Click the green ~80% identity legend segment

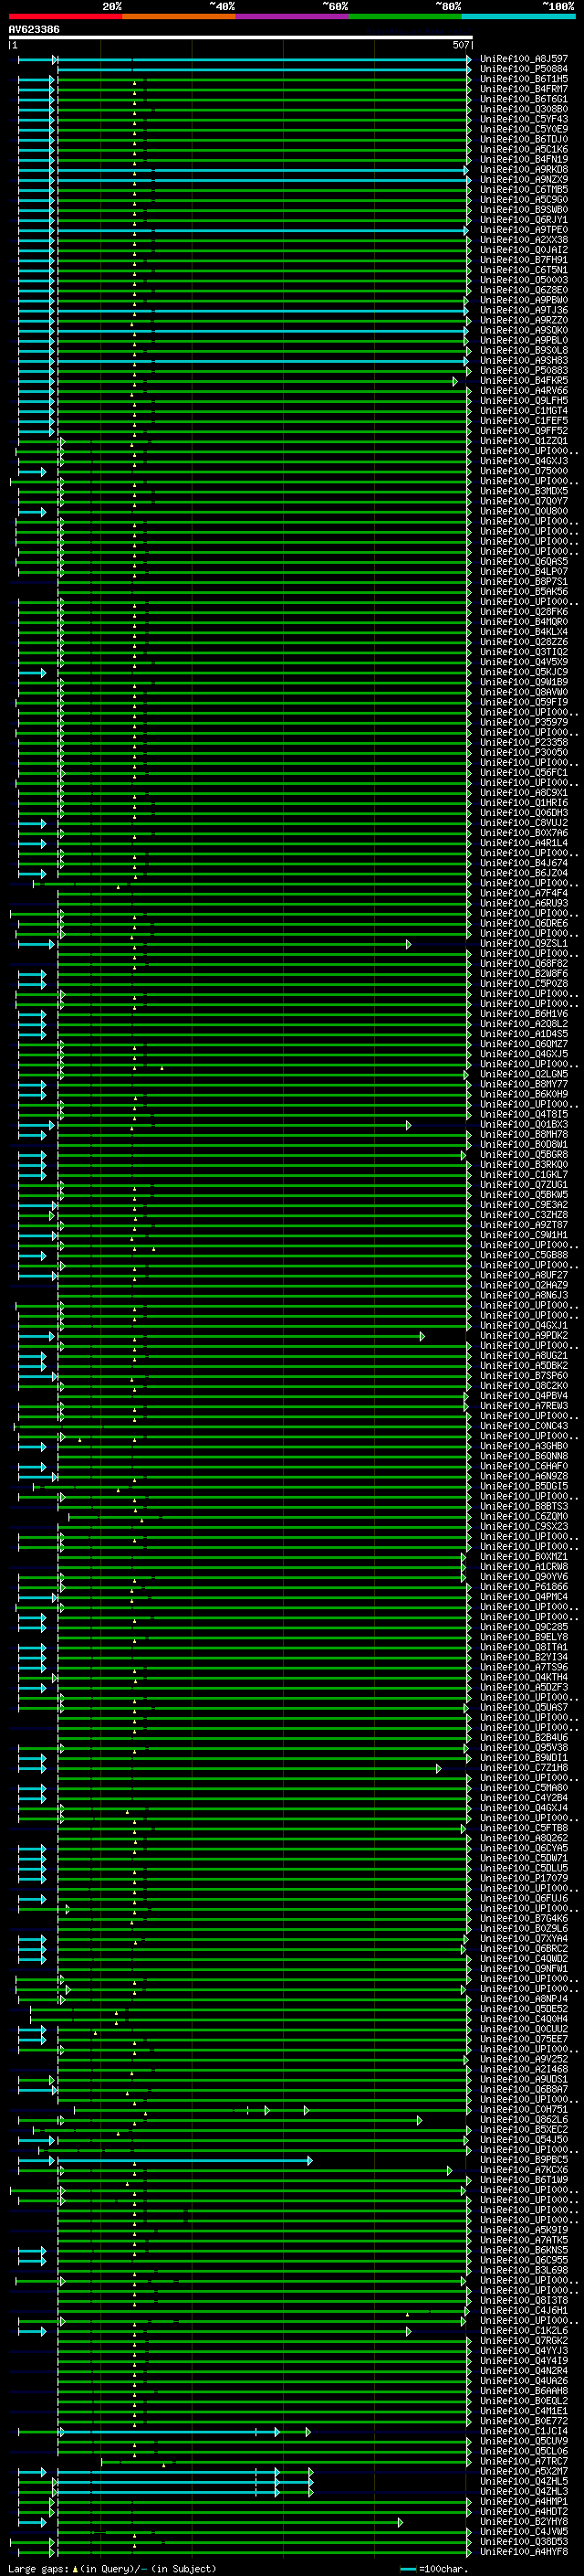pos(405,16)
